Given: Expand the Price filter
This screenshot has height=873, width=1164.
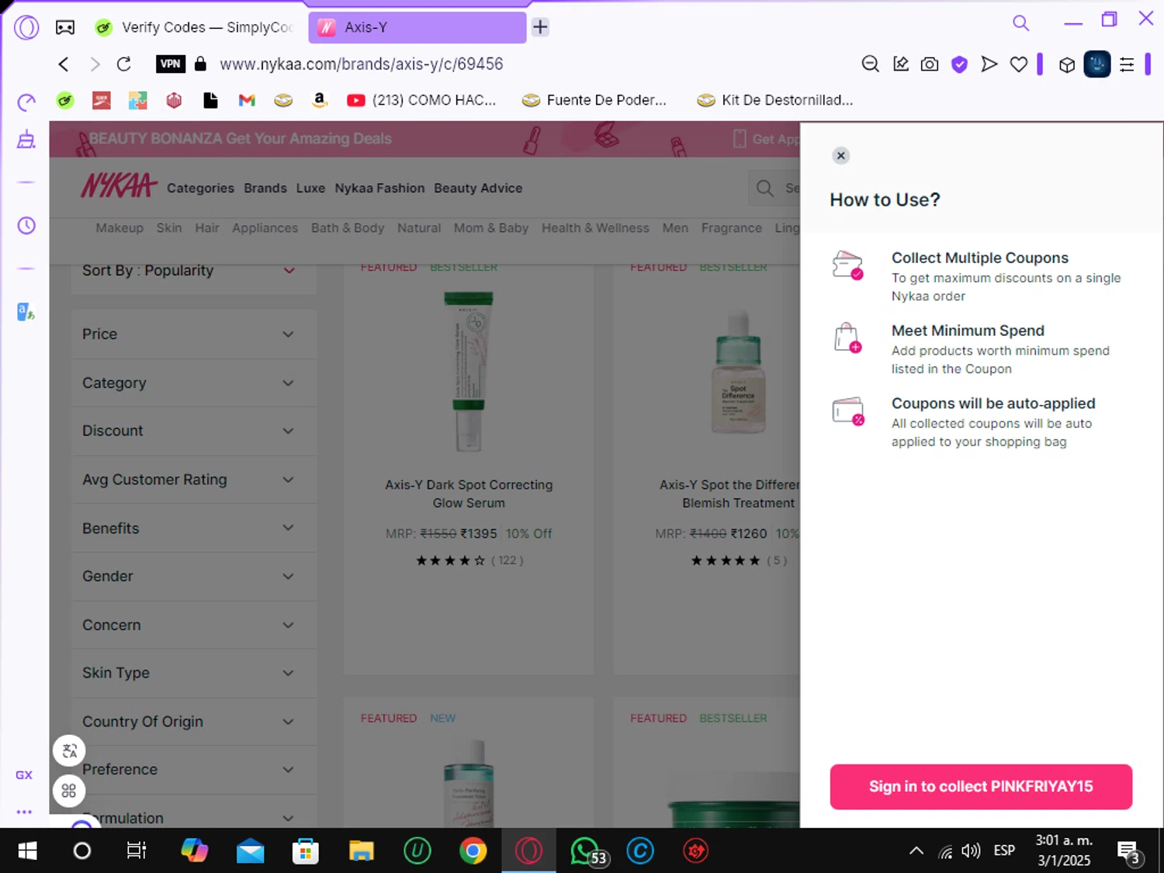Looking at the screenshot, I should coord(194,334).
